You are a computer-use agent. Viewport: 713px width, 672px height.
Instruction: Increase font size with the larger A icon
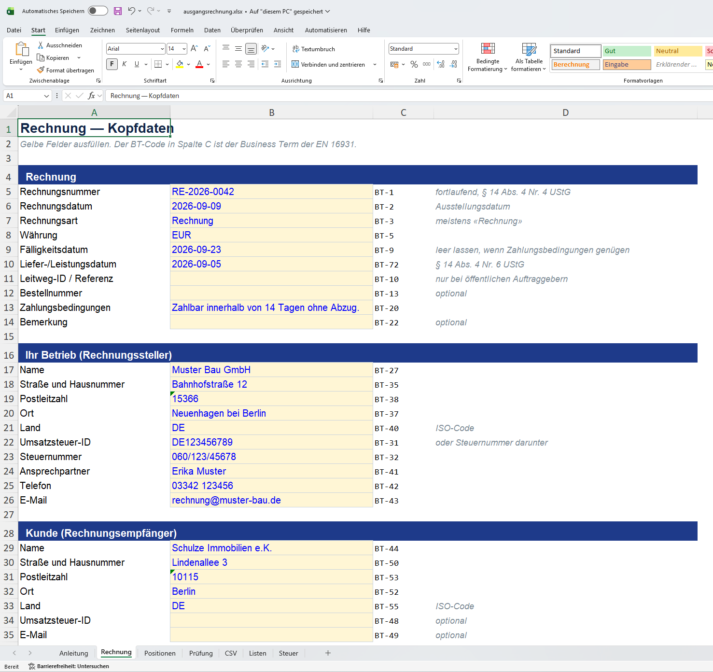(x=194, y=49)
